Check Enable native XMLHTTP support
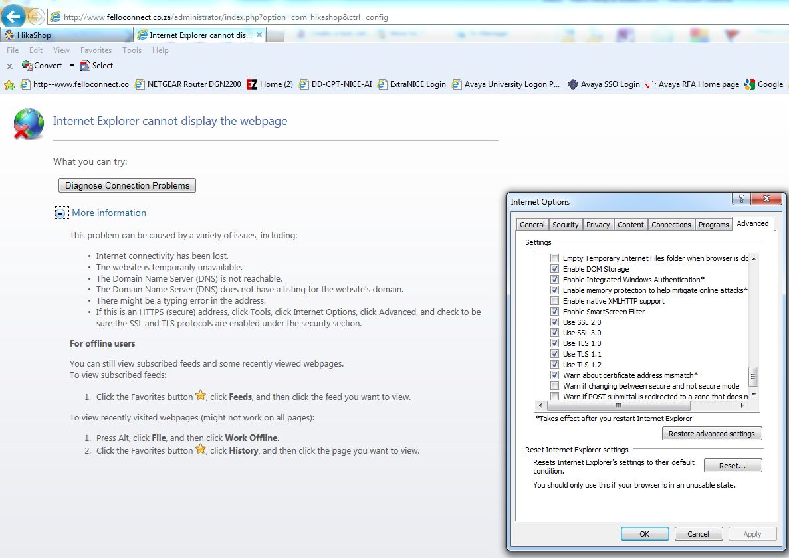Viewport: 789px width, 558px height. 554,301
